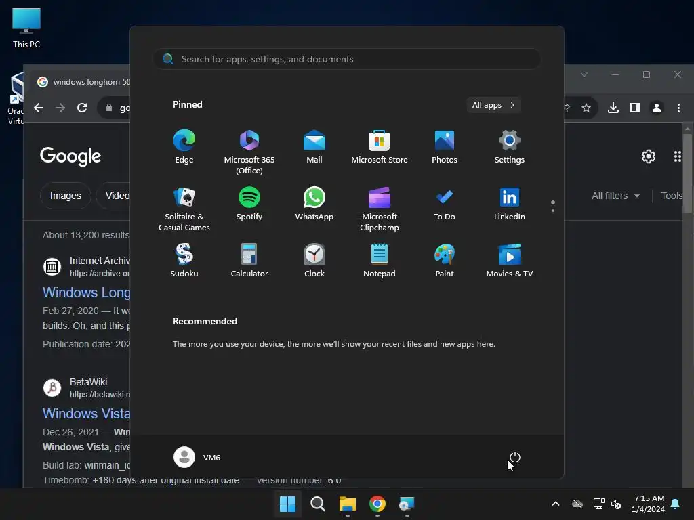The image size is (694, 520).
Task: Go to next page of pinned apps
Action: tap(553, 211)
